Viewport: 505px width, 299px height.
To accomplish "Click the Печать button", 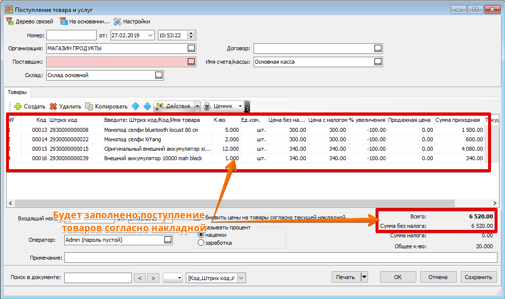I will tap(346, 277).
